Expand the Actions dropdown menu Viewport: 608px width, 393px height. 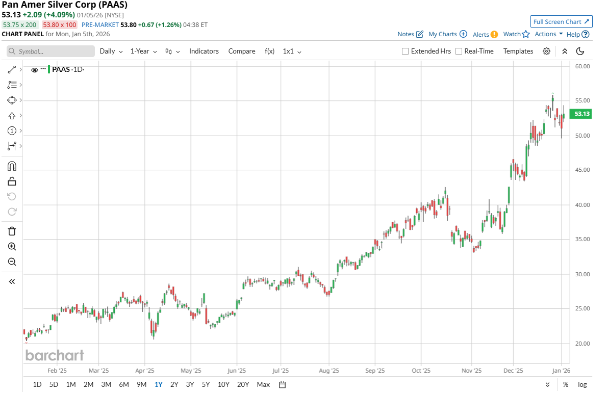coord(549,34)
